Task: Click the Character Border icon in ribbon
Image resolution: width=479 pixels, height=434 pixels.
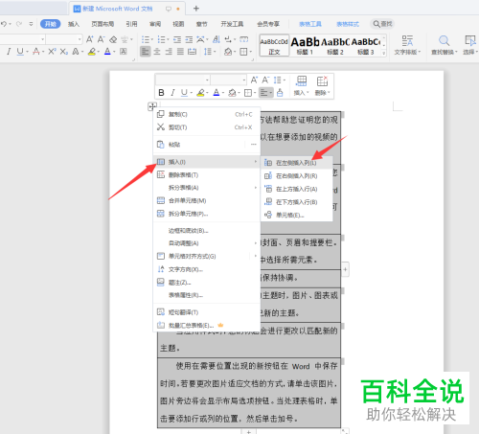Action: pyautogui.click(x=124, y=52)
